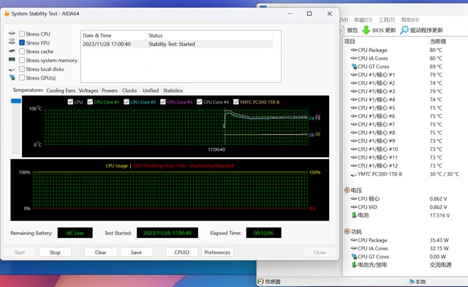Toggle CPU Core #2 graph checkbox
This screenshot has width=468, height=287.
[127, 102]
